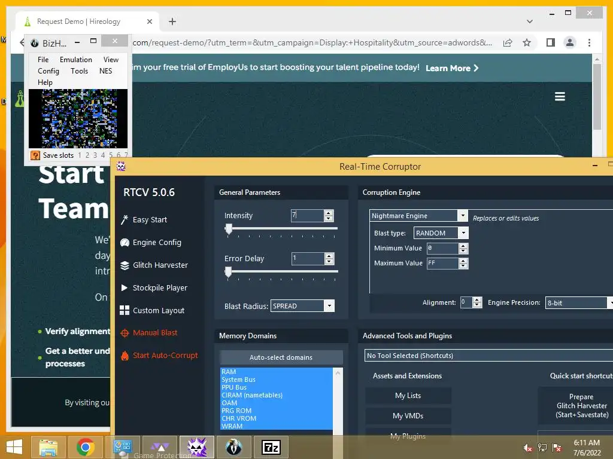The width and height of the screenshot is (613, 459).
Task: Open Chrome from the taskbar
Action: [85, 447]
